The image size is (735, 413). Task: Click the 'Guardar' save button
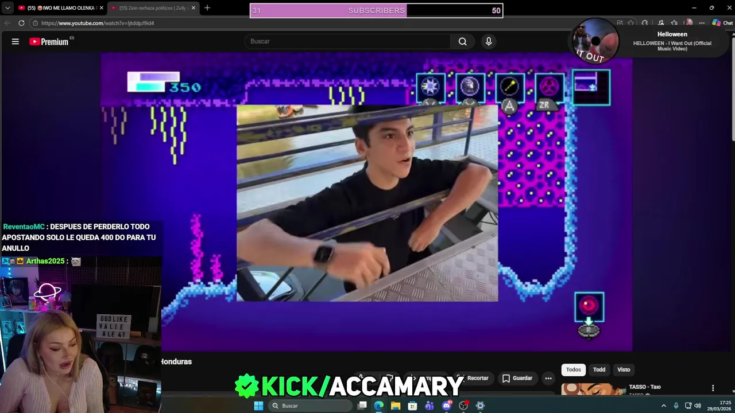pos(517,379)
